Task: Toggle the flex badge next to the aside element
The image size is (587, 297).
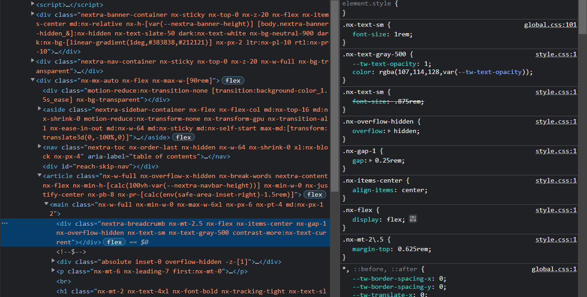Action: pos(183,137)
